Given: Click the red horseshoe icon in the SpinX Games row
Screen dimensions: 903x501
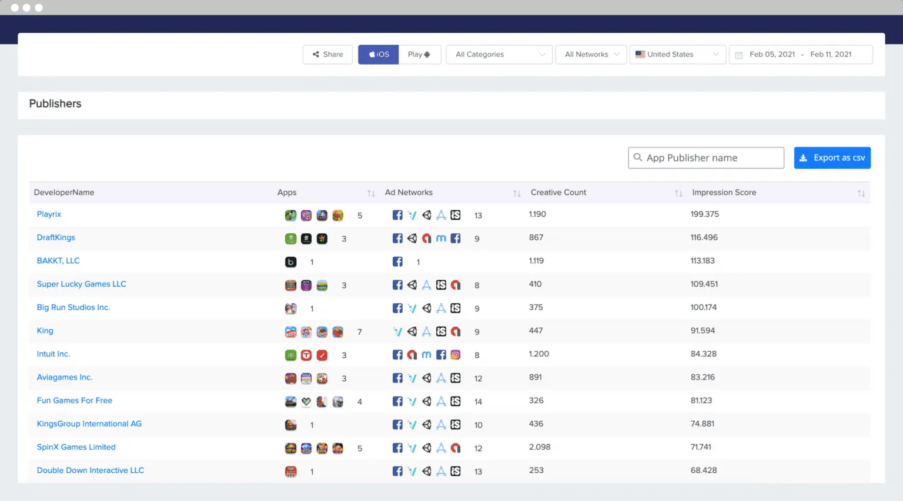Looking at the screenshot, I should click(456, 448).
